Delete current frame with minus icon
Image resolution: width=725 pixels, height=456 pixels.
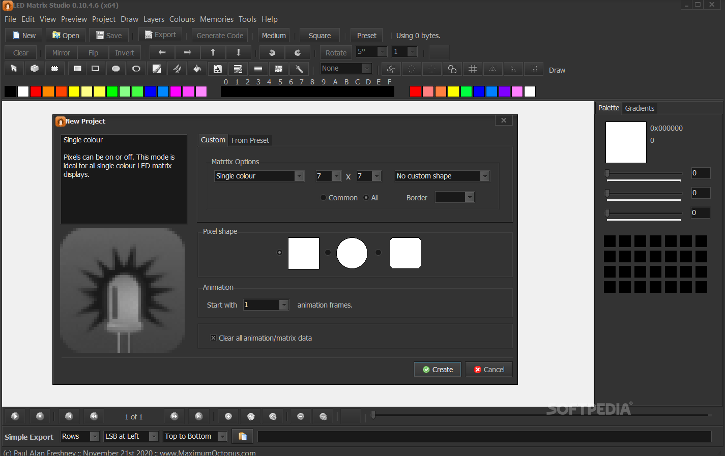[x=301, y=416]
